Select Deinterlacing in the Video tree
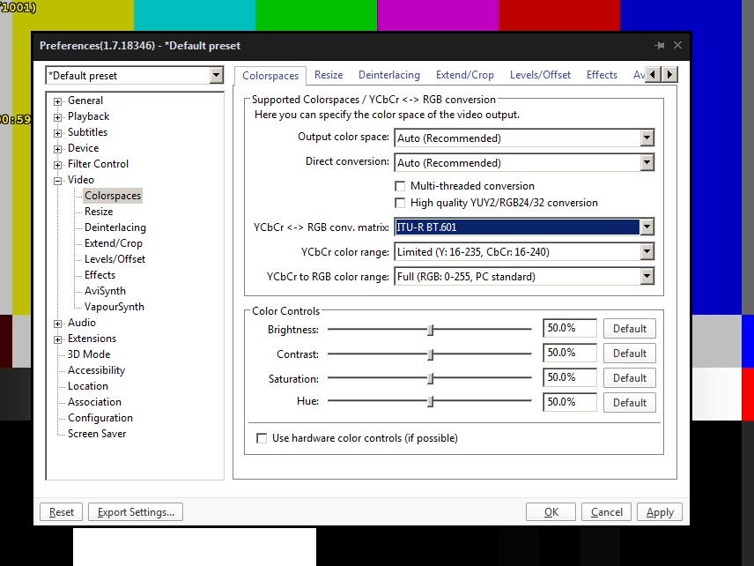This screenshot has width=754, height=566. [x=115, y=227]
